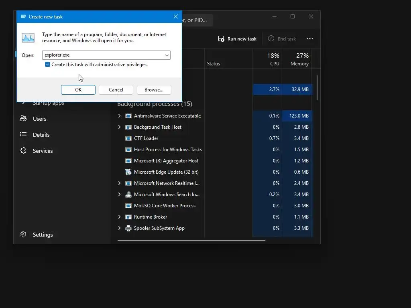Click the Spooler SubSystem App printer icon
The height and width of the screenshot is (308, 411).
point(128,228)
